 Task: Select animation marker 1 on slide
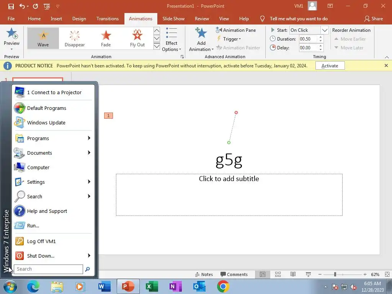click(x=108, y=116)
